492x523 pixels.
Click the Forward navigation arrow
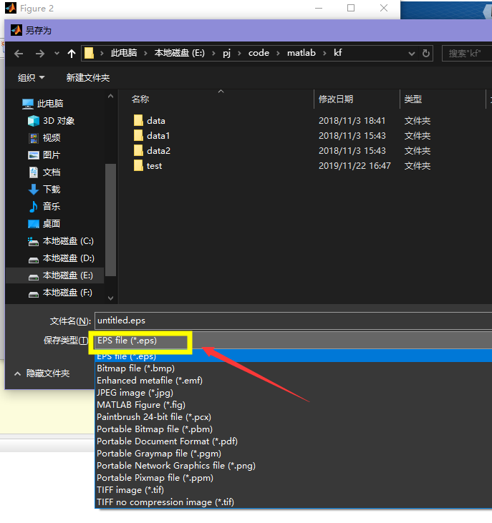tap(39, 54)
